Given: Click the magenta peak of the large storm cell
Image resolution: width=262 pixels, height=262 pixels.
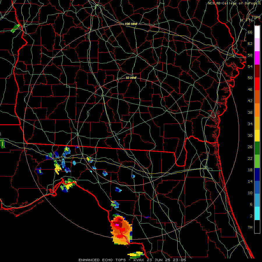Looking at the screenshot, I should point(117,225).
